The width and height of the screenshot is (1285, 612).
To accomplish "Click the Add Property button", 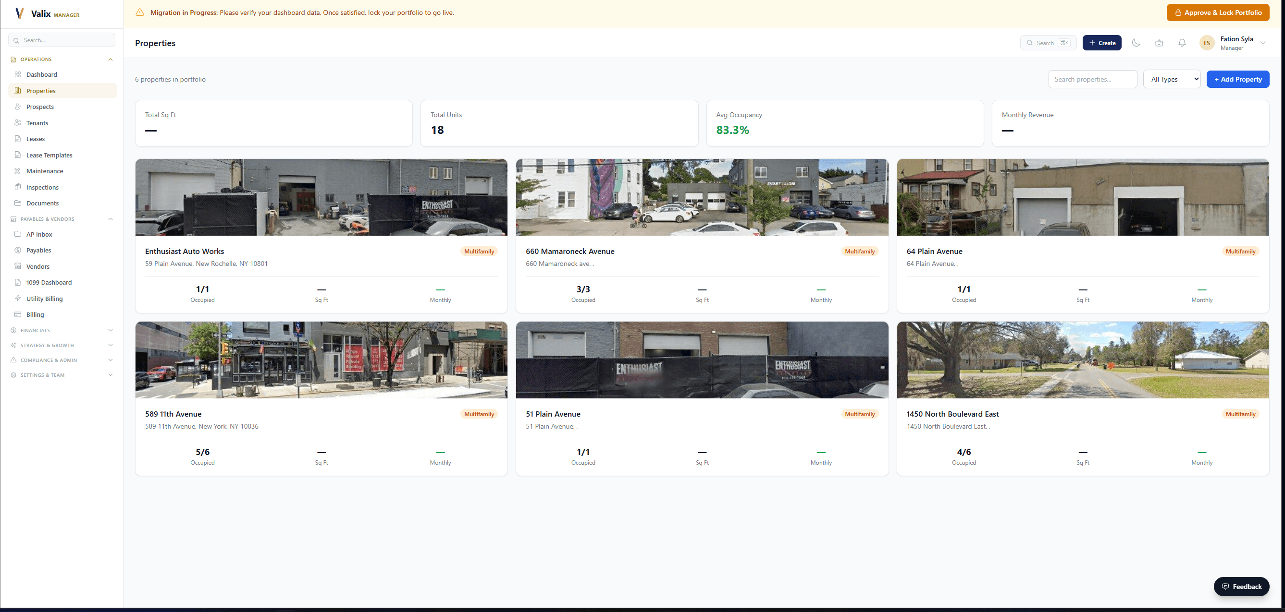I will [x=1237, y=79].
